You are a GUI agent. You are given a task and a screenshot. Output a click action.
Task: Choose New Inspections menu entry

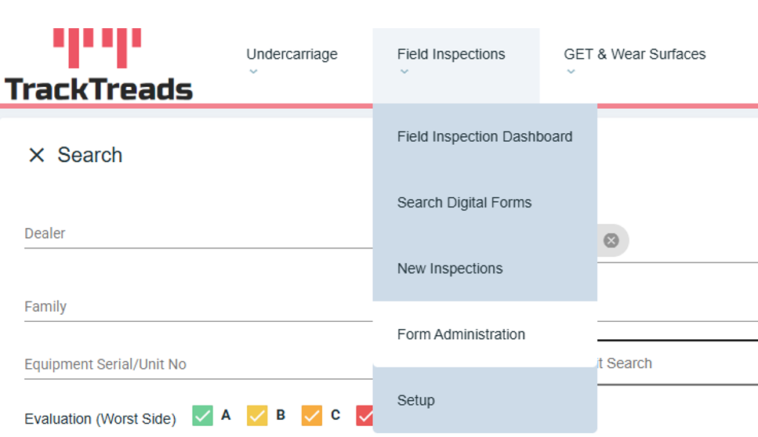[450, 268]
